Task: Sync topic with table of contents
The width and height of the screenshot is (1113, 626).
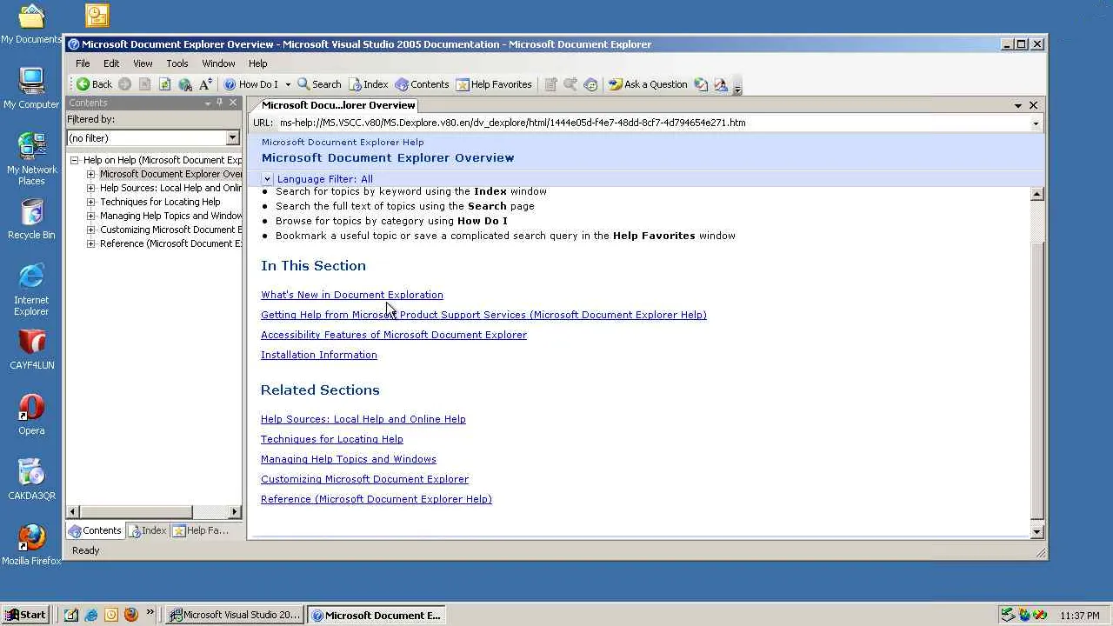Action: tap(590, 84)
